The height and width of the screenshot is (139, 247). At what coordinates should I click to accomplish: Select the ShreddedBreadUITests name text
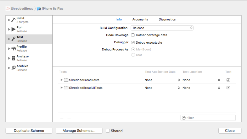click(86, 88)
